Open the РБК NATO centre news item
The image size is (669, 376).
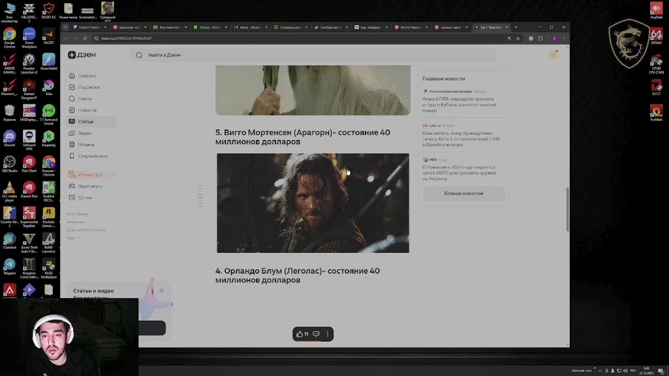click(460, 169)
